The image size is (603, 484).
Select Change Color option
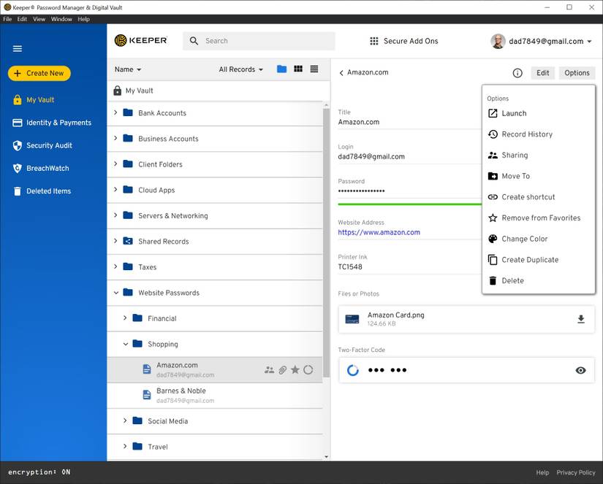tap(539, 239)
